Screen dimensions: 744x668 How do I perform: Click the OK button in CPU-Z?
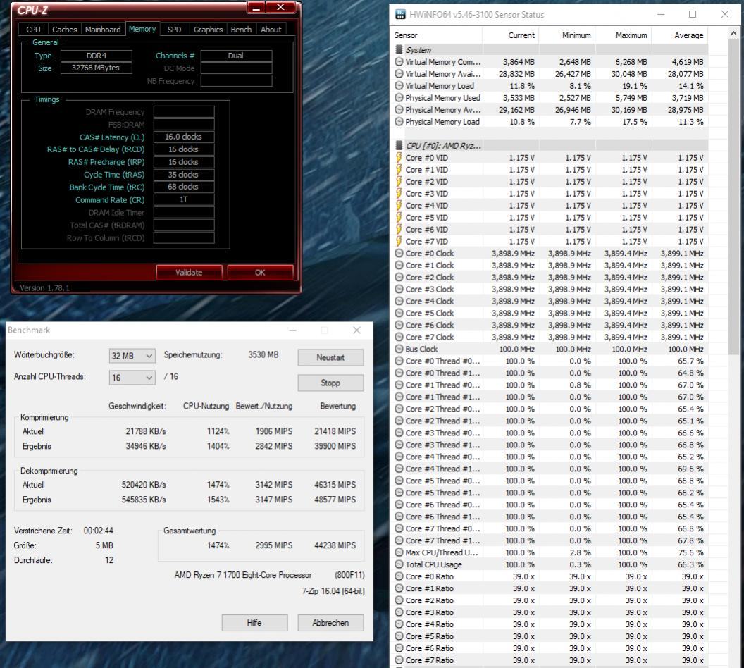260,272
